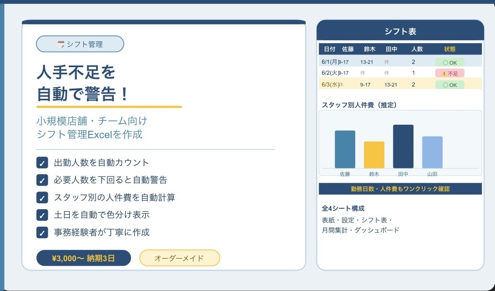Toggle the 必要人数を下回ると自動警告 checkbox
Screen dimensions: 495x291
[x=42, y=180]
